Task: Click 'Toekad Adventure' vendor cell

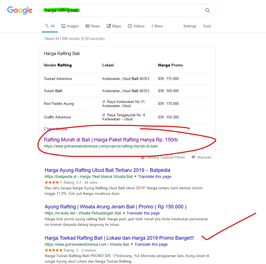Action: click(x=58, y=79)
